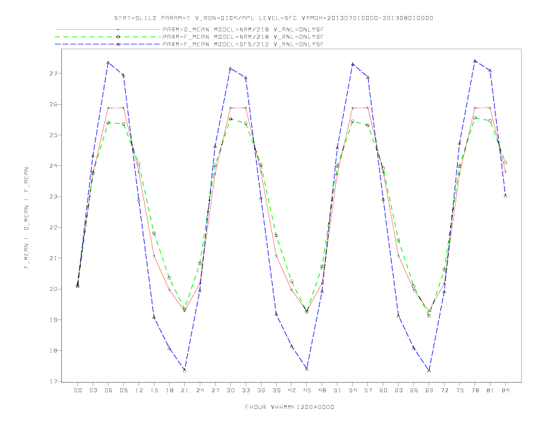The height and width of the screenshot is (425, 551).
Task: Click the blue dashed legend line sample
Action: point(108,44)
